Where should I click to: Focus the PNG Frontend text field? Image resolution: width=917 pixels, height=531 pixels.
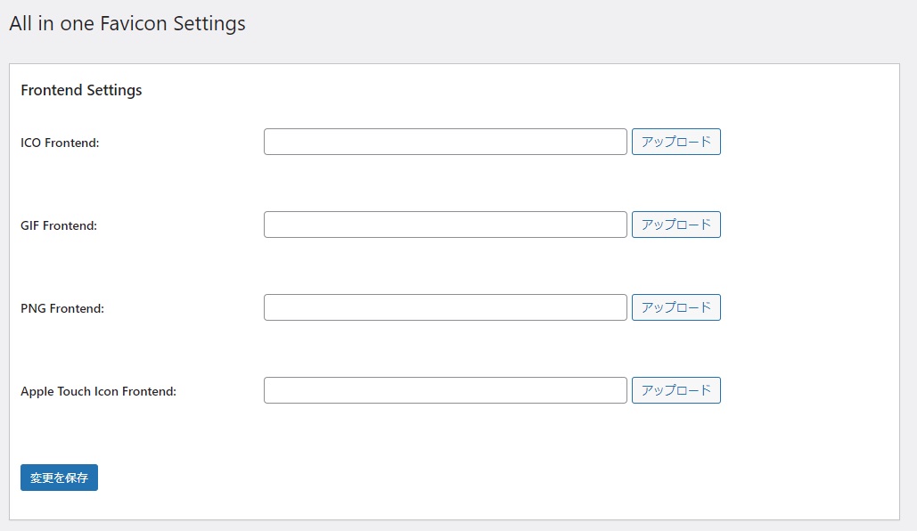click(x=445, y=307)
